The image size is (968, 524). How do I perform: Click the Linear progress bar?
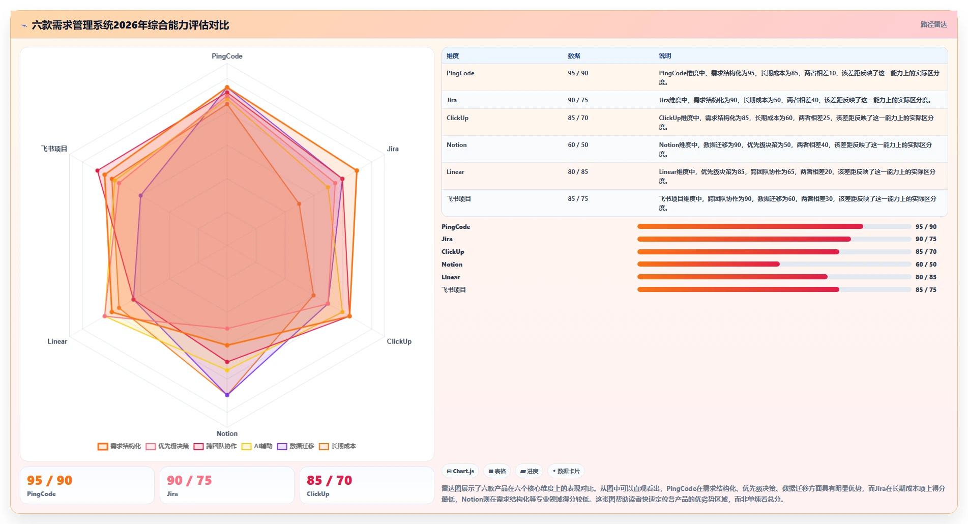[774, 277]
